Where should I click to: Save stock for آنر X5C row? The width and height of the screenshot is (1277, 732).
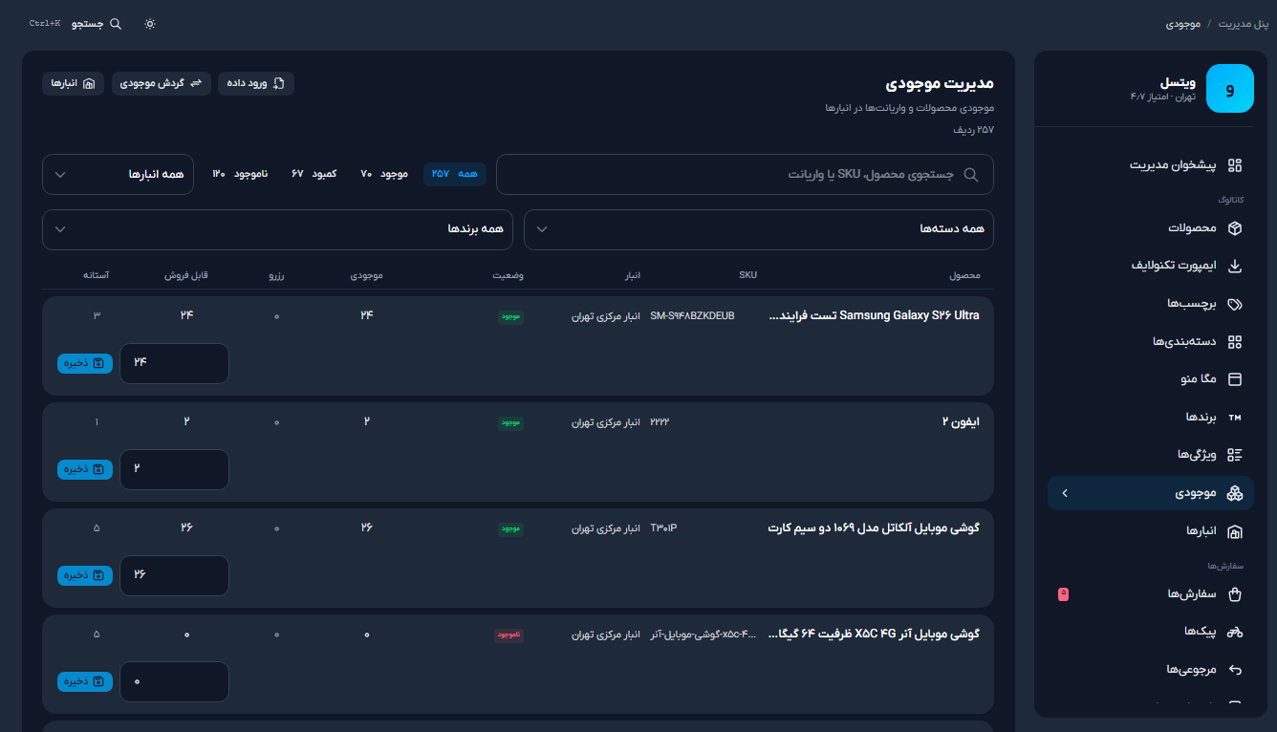85,681
